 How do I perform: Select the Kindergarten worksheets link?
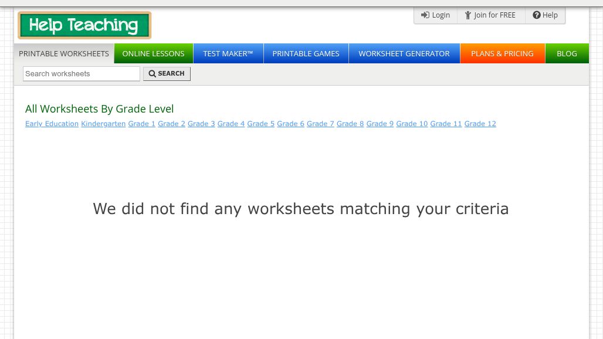103,124
